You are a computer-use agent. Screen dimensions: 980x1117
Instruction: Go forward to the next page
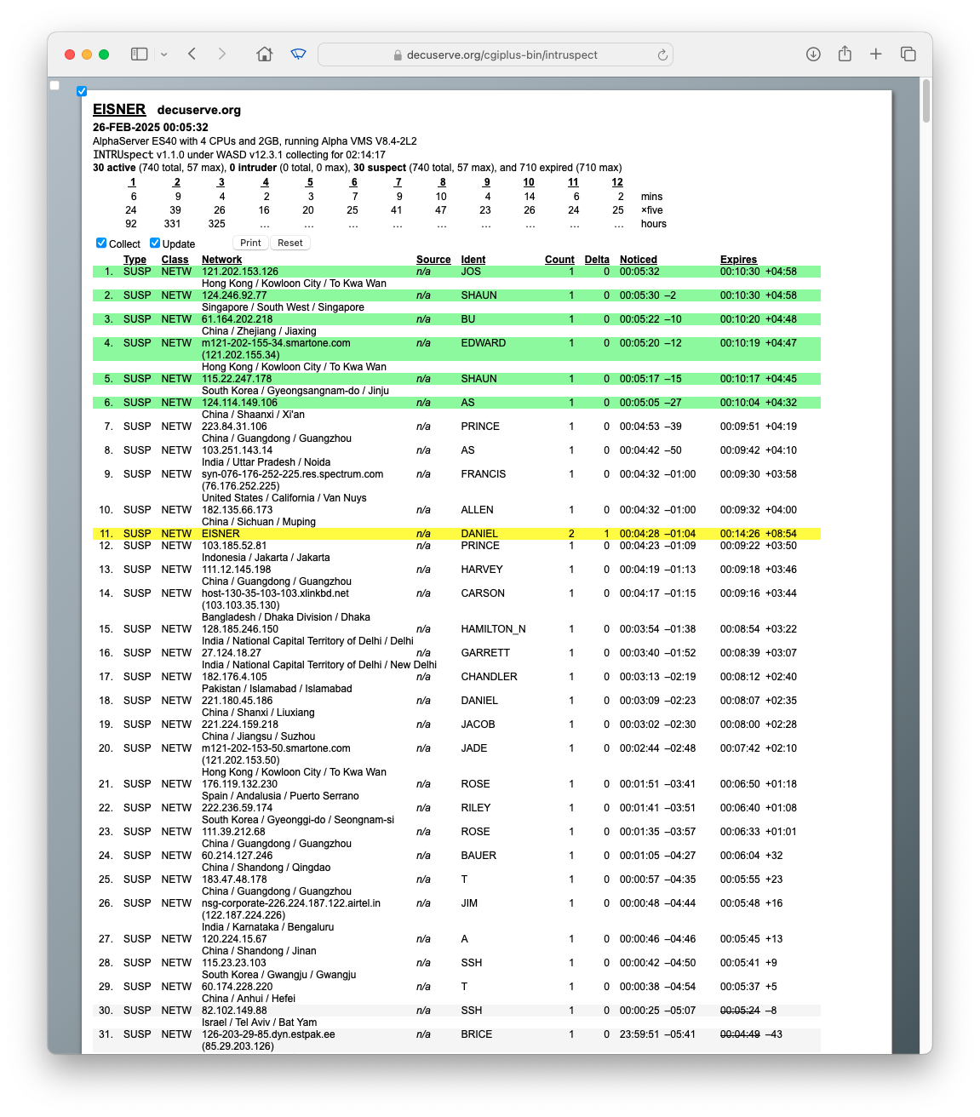[222, 54]
